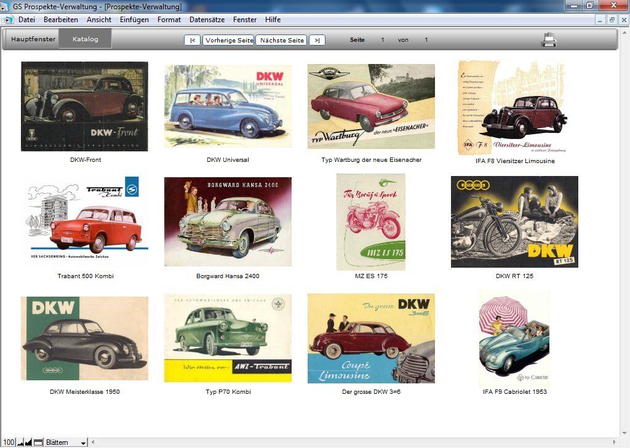
Task: Click the app icon in the menu bar
Action: 9,20
